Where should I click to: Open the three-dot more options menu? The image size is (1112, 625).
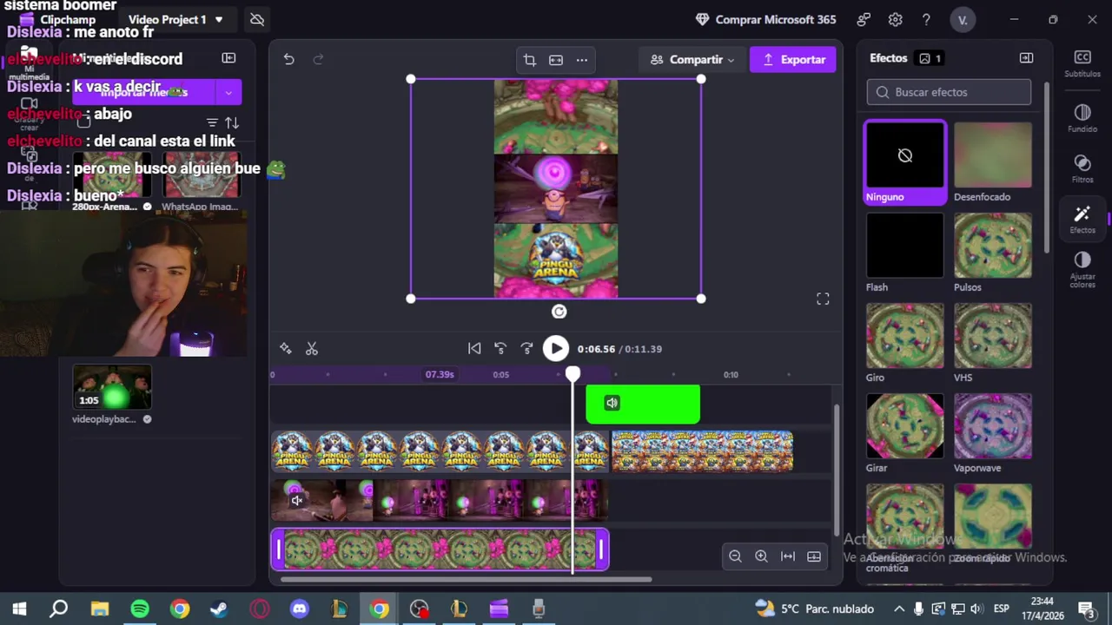582,60
